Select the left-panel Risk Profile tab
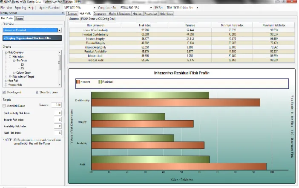Viewport: 299px width, 188px height. click(x=7, y=18)
